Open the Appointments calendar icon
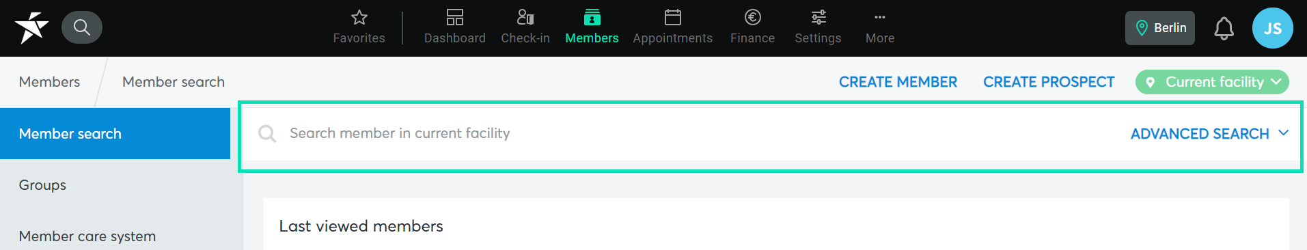 (x=673, y=18)
